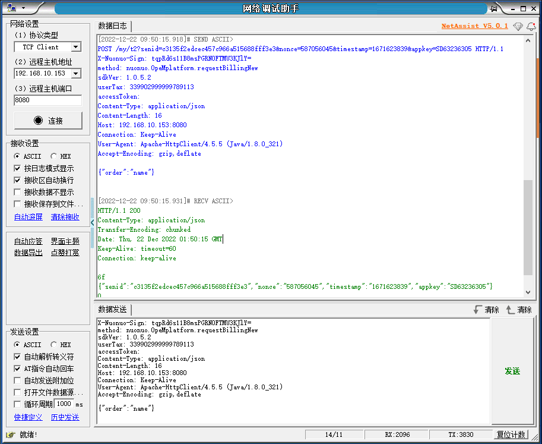Click the data log scrollbar thumb

click(x=528, y=228)
